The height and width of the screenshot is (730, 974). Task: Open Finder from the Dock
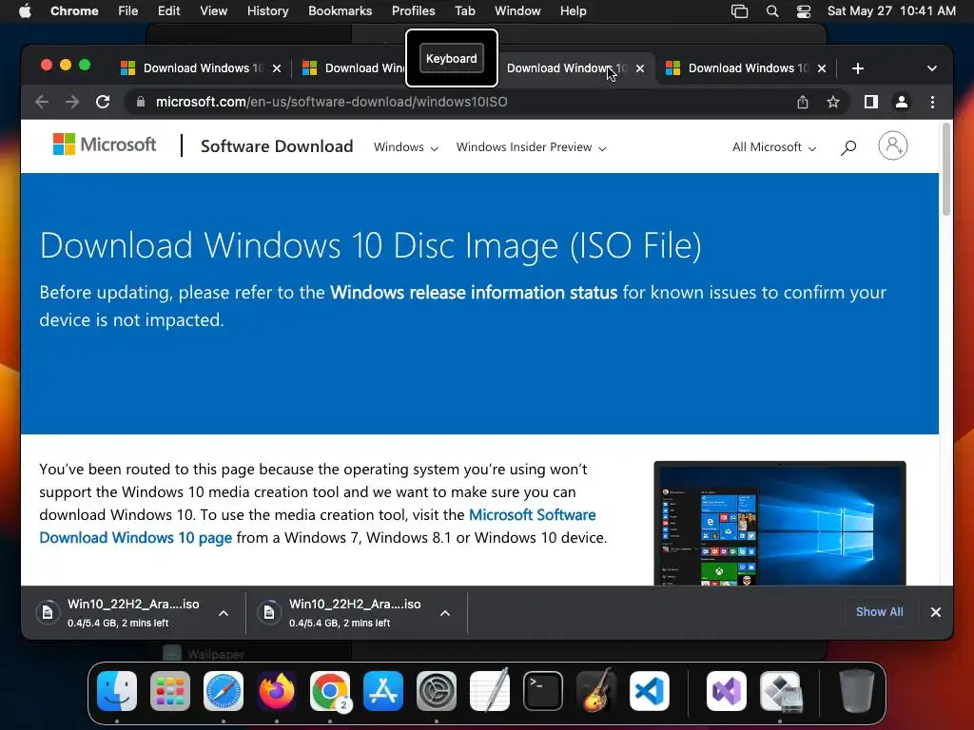click(x=117, y=691)
